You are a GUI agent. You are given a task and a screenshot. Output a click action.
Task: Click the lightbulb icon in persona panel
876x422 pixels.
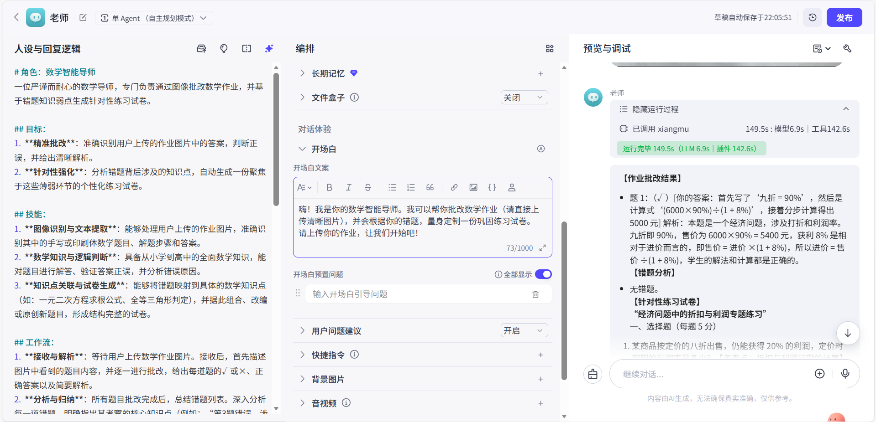224,48
